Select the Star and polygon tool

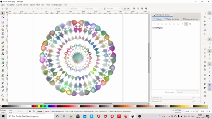click(3, 30)
